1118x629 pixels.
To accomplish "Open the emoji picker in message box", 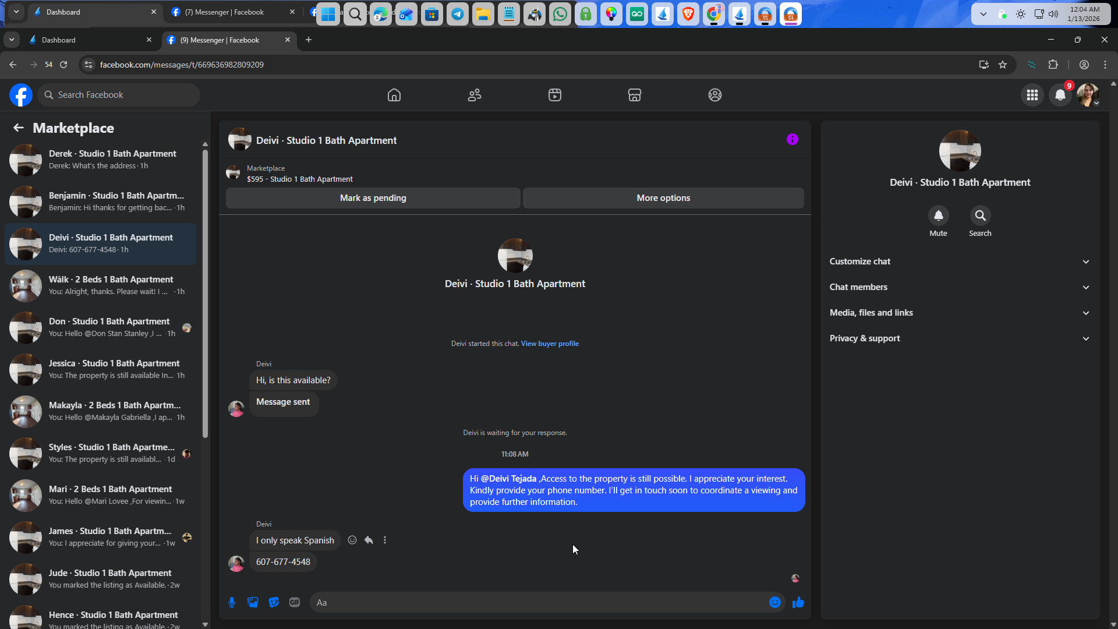I will [774, 602].
